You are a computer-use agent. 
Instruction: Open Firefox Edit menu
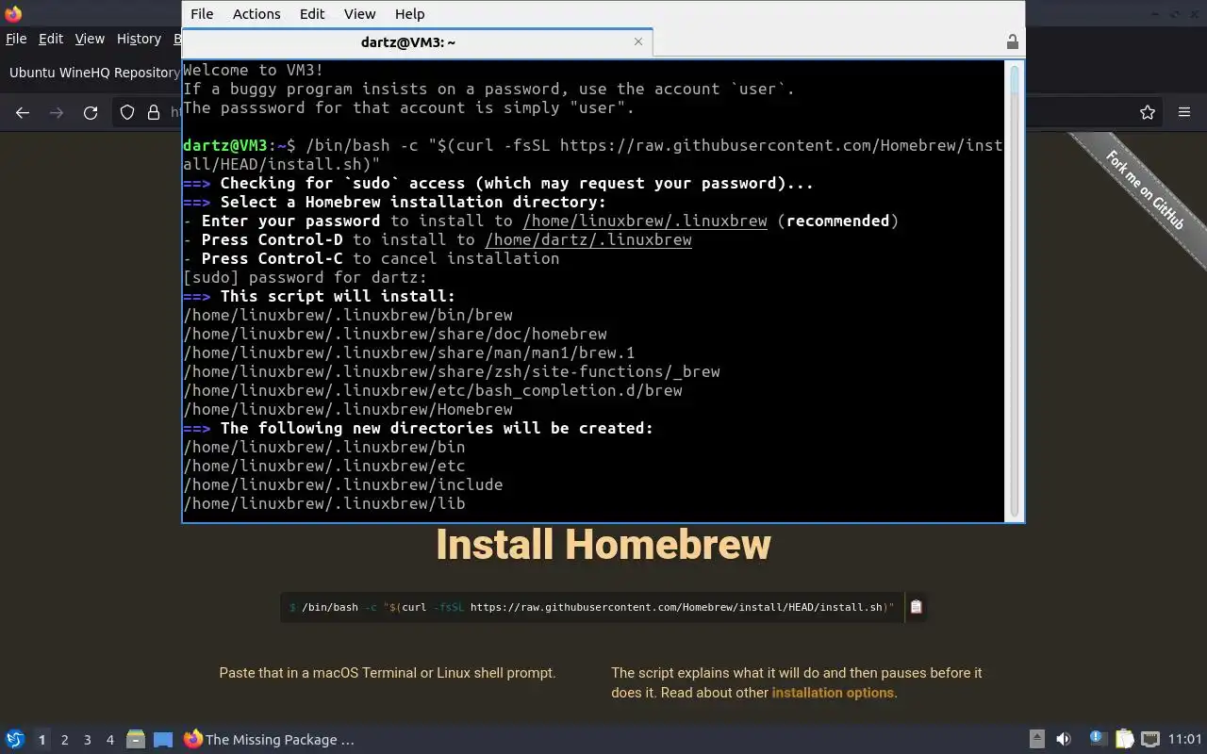click(50, 39)
